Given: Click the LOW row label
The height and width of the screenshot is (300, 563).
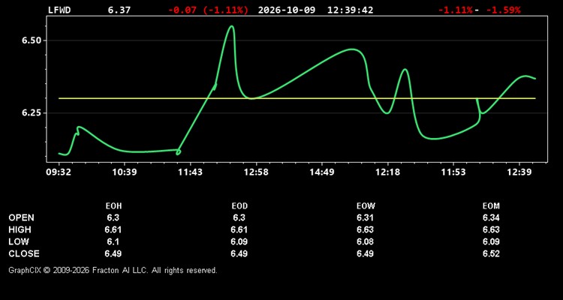Looking at the screenshot, I should pos(19,241).
